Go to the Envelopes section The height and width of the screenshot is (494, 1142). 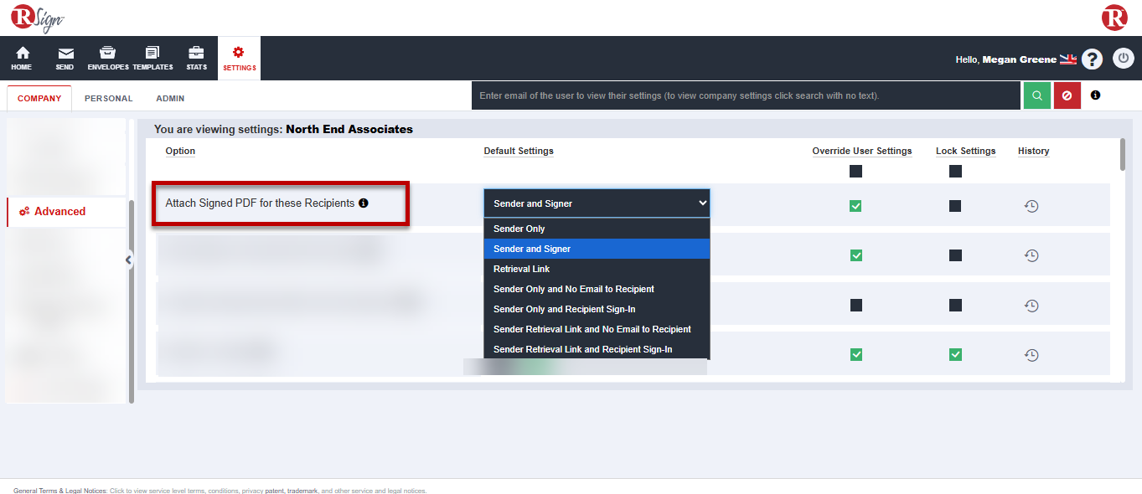point(108,58)
